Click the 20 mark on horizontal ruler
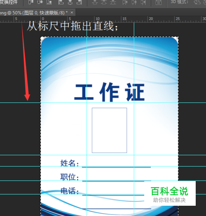 pyautogui.click(x=151, y=18)
